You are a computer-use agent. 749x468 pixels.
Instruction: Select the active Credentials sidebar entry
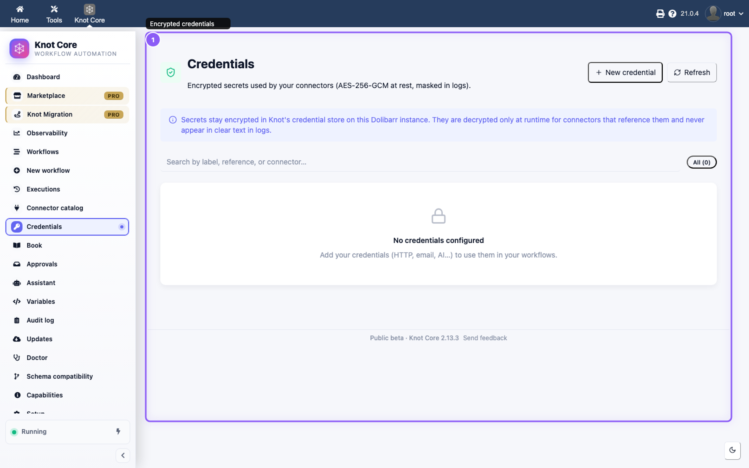coord(67,227)
